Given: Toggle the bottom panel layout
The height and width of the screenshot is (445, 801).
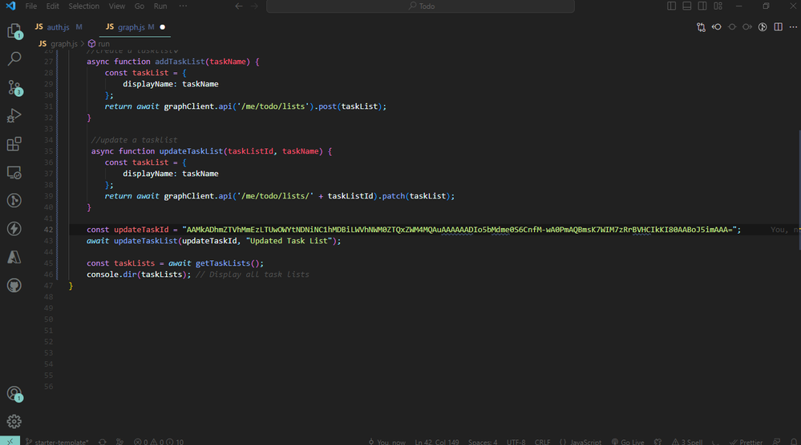Looking at the screenshot, I should [x=687, y=6].
